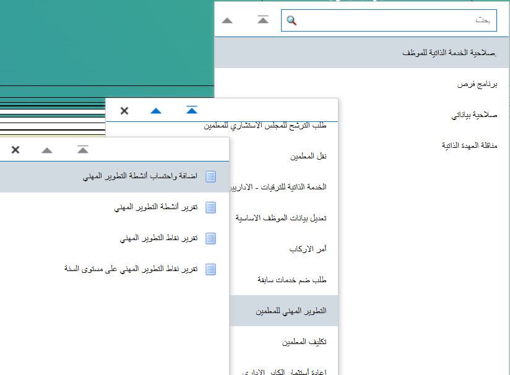Open طلب الترشح للمجلس الاستشاري للمعلمين

[x=265, y=126]
